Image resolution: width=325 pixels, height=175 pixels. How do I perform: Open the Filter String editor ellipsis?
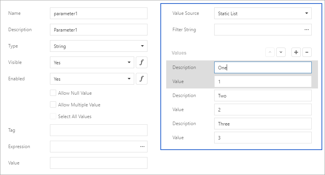pos(306,30)
